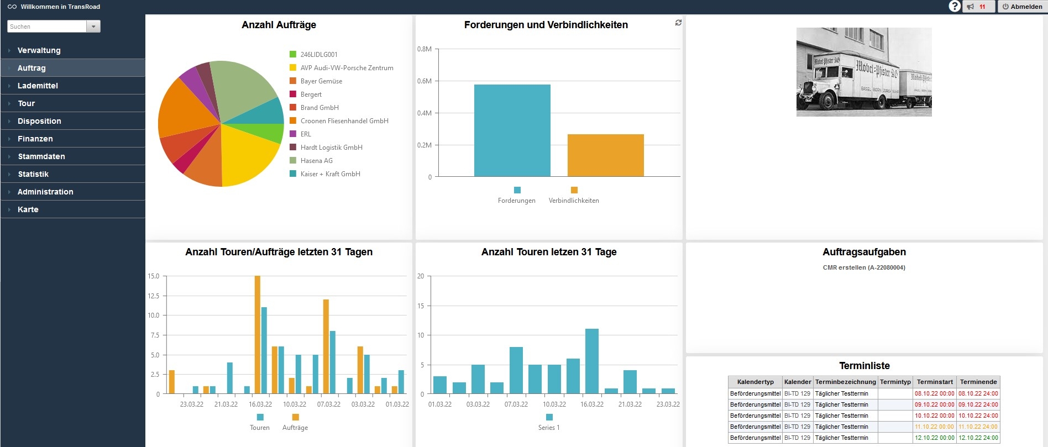Click the Abmelden logout button

click(x=1022, y=7)
